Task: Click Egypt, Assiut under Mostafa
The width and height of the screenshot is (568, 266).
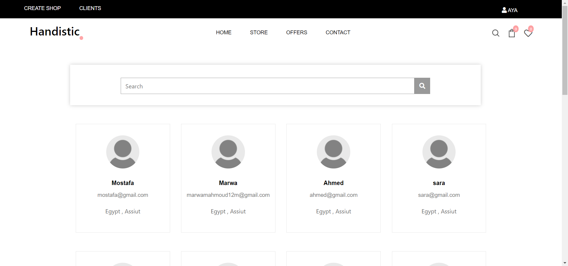Action: click(123, 212)
